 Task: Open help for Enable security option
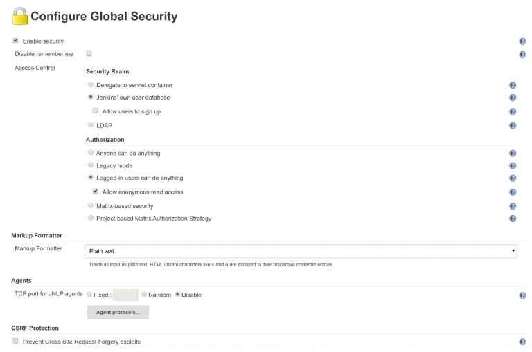coord(522,41)
